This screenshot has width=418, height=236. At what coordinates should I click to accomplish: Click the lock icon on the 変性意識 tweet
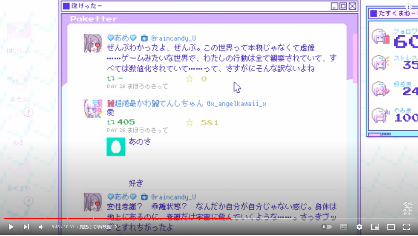coord(144,197)
